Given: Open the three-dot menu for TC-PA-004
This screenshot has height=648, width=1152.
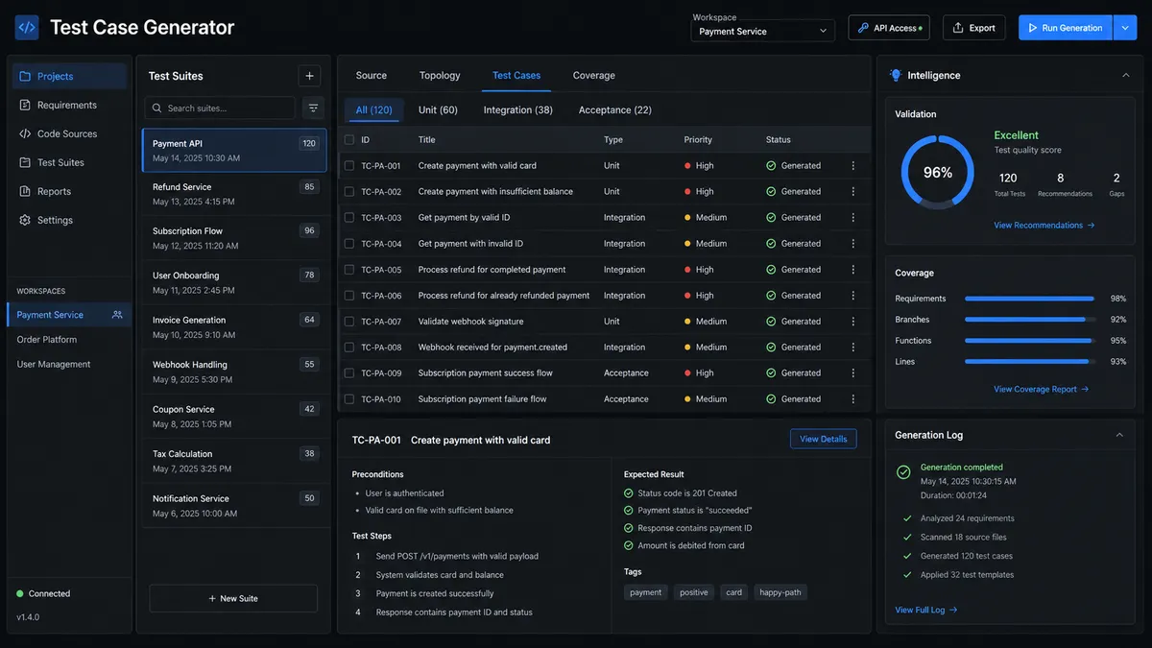Looking at the screenshot, I should pos(852,244).
